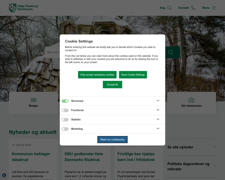Open news DBU godkender Hele Danmarks Klubhus

pos(84,157)
